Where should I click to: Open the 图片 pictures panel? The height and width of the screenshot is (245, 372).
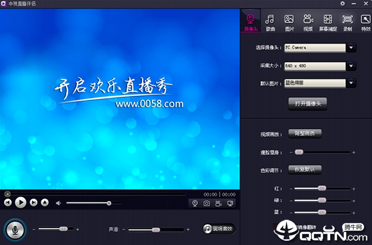(x=289, y=22)
